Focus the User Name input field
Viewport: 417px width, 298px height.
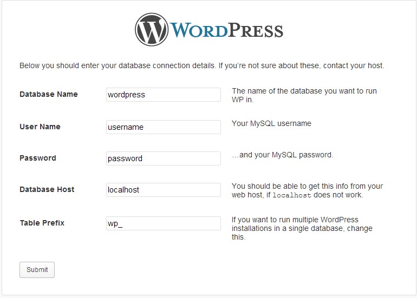(164, 127)
